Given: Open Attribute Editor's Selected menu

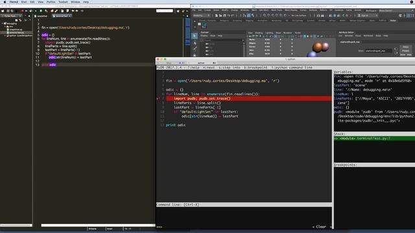Looking at the screenshot, I should (x=349, y=36).
